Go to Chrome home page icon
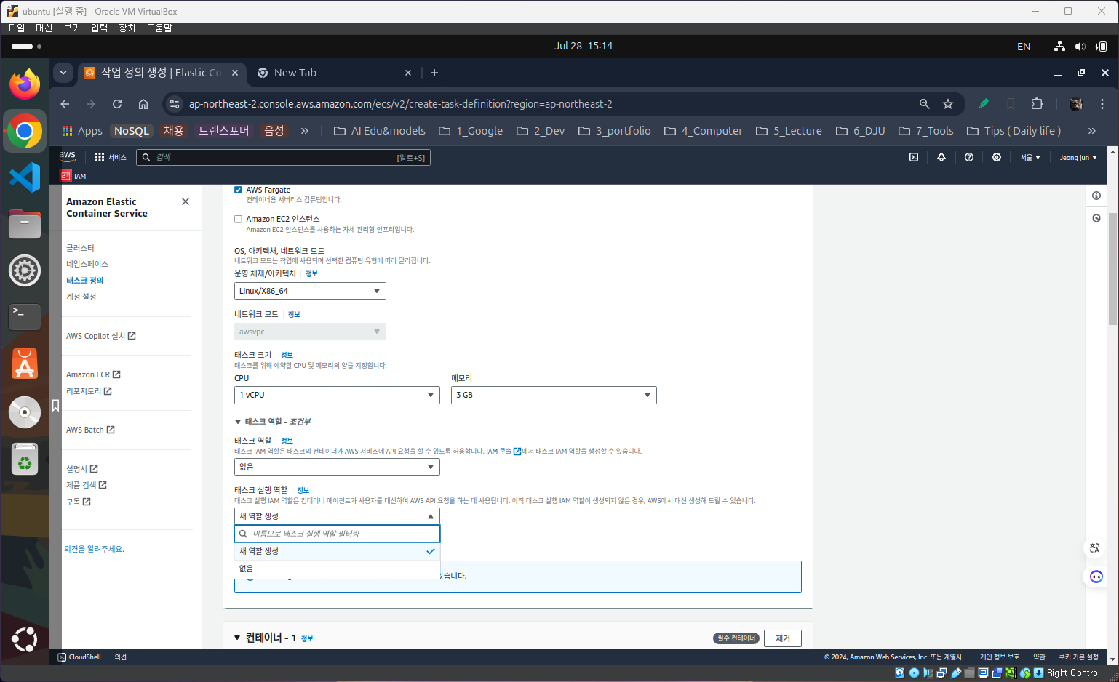Screen dimensions: 1119x682 pos(143,104)
